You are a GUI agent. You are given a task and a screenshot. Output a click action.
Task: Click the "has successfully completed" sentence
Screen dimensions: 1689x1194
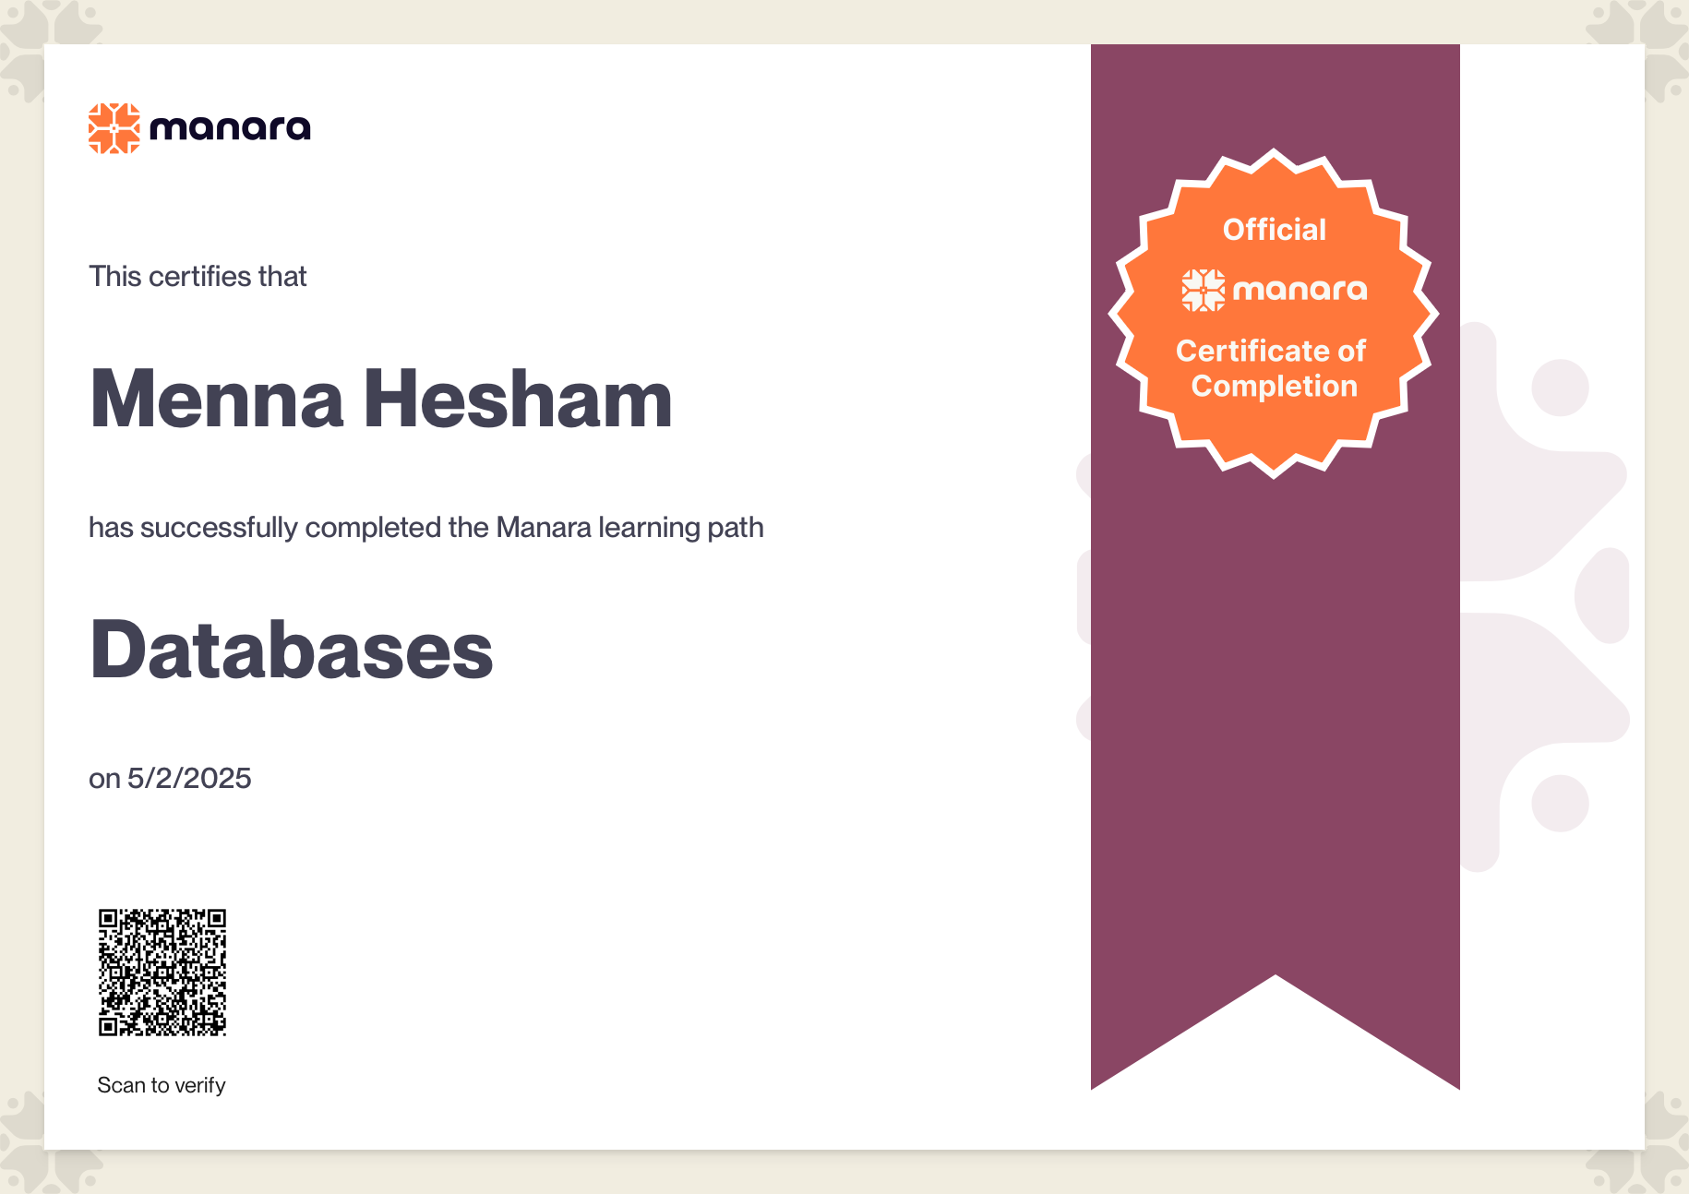tap(425, 528)
